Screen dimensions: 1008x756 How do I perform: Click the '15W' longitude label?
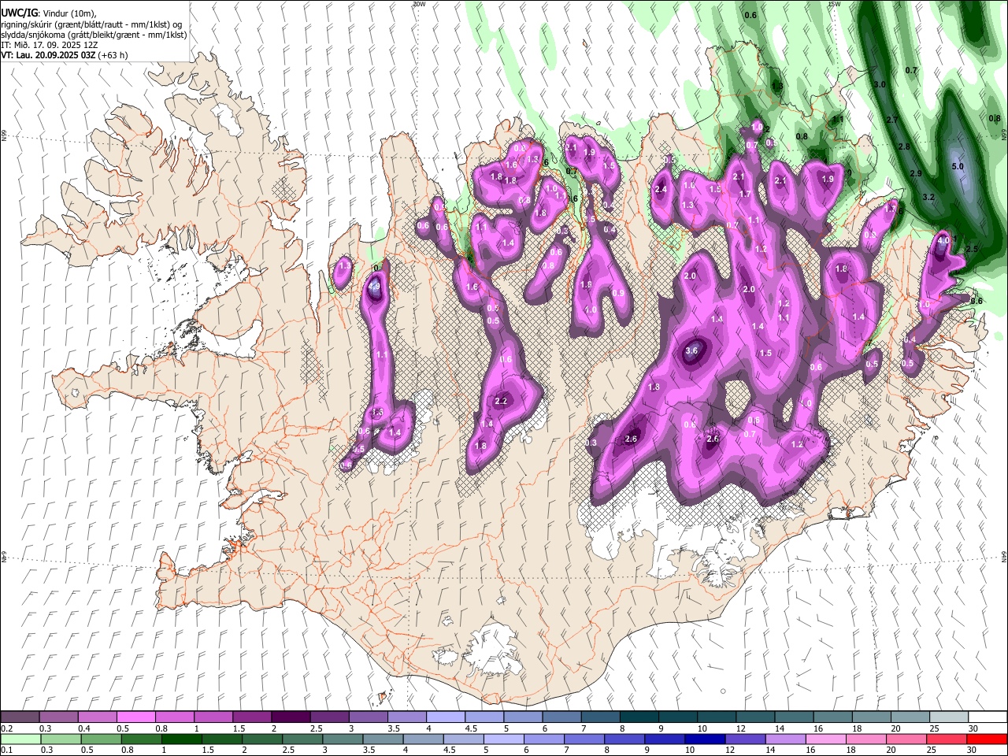tap(835, 4)
